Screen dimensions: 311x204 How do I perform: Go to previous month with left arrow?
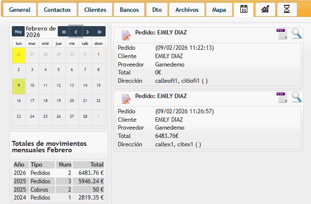coord(76,32)
